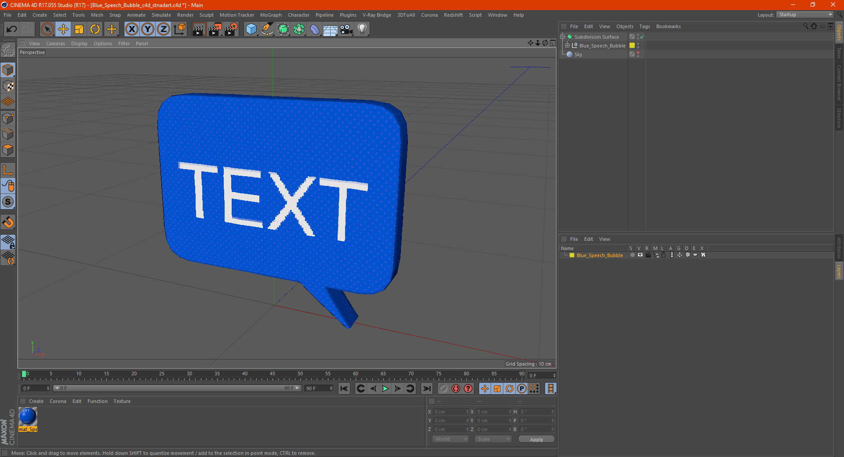Click the Bend deformer icon
Screen dimensions: 844x457
(315, 29)
